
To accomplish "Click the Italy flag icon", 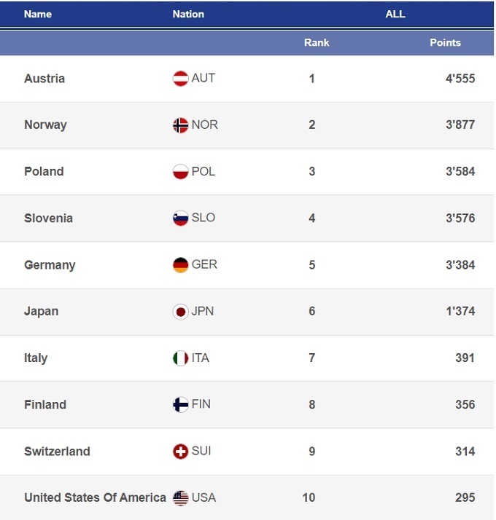I will pos(180,358).
